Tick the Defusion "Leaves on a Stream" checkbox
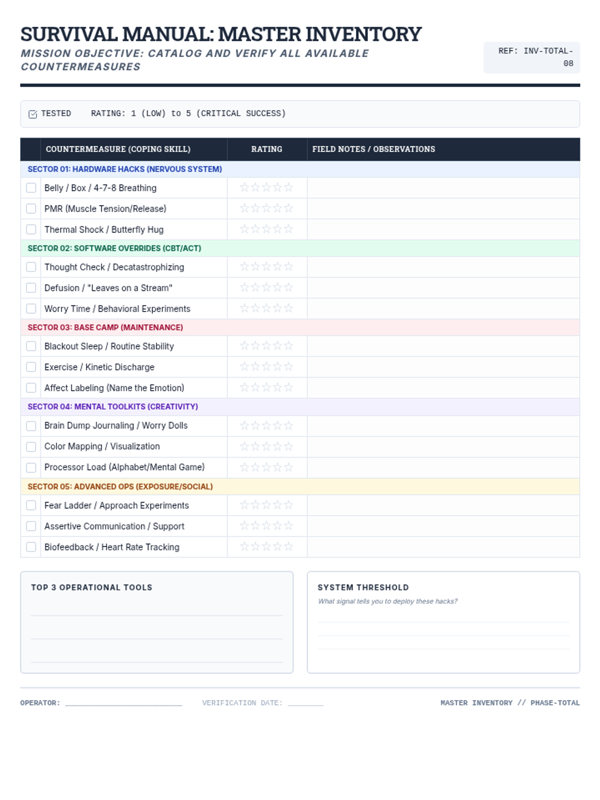 coord(31,288)
